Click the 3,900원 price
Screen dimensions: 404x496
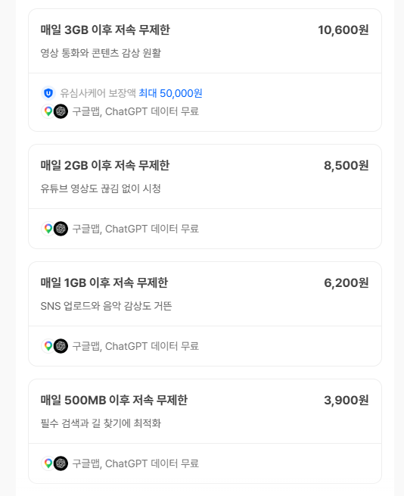(x=347, y=400)
